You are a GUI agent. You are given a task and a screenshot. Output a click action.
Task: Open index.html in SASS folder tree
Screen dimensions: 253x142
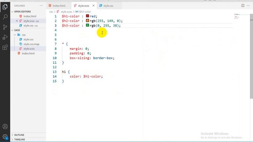tap(28, 53)
